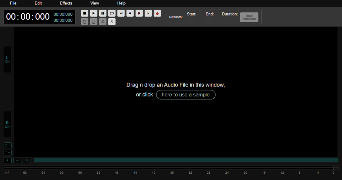The width and height of the screenshot is (342, 180).
Task: Open the Edit menu
Action: tap(38, 3)
